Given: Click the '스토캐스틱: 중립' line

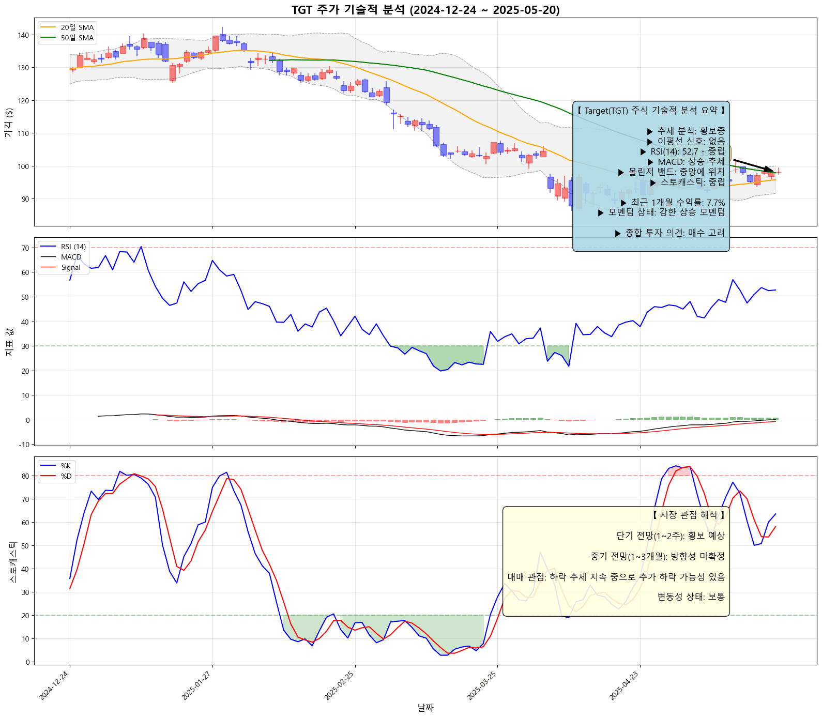Looking at the screenshot, I should click(687, 182).
